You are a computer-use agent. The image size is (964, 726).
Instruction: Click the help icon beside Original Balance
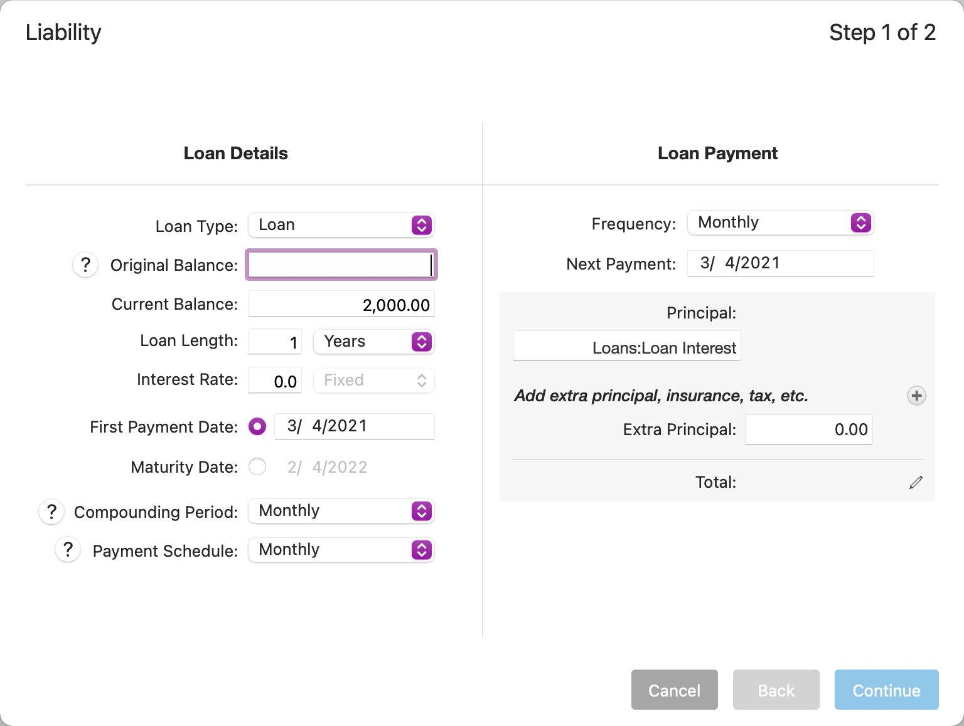click(x=85, y=265)
